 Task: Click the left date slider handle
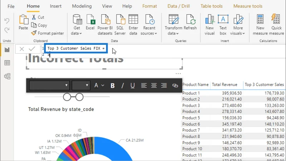[x=67, y=97]
